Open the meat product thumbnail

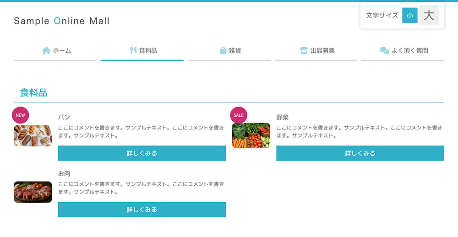(33, 192)
